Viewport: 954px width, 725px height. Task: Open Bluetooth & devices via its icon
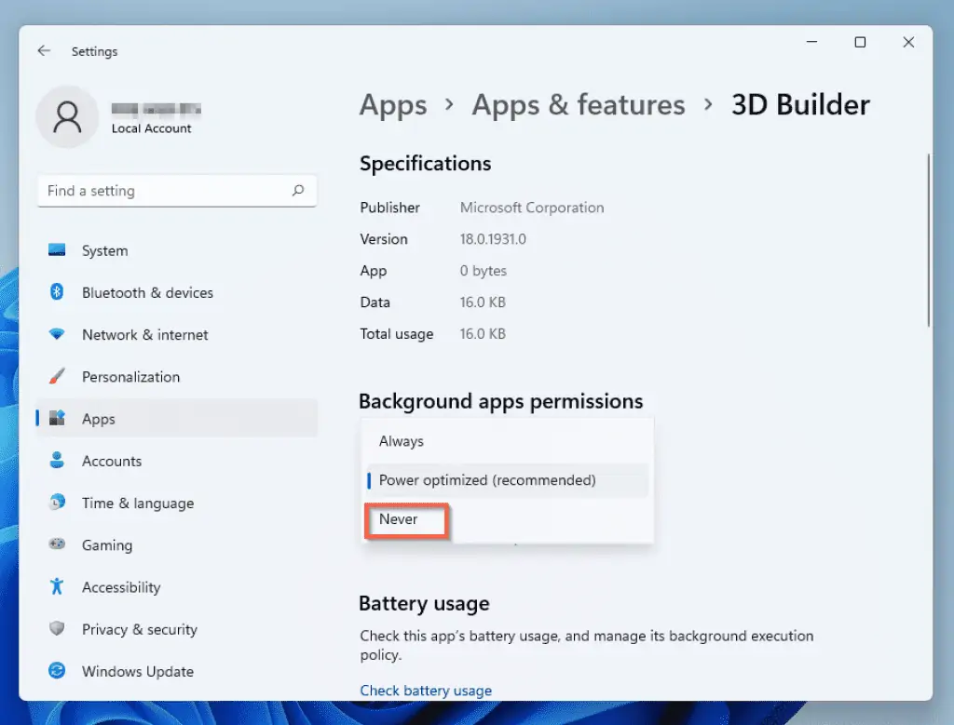pos(57,292)
